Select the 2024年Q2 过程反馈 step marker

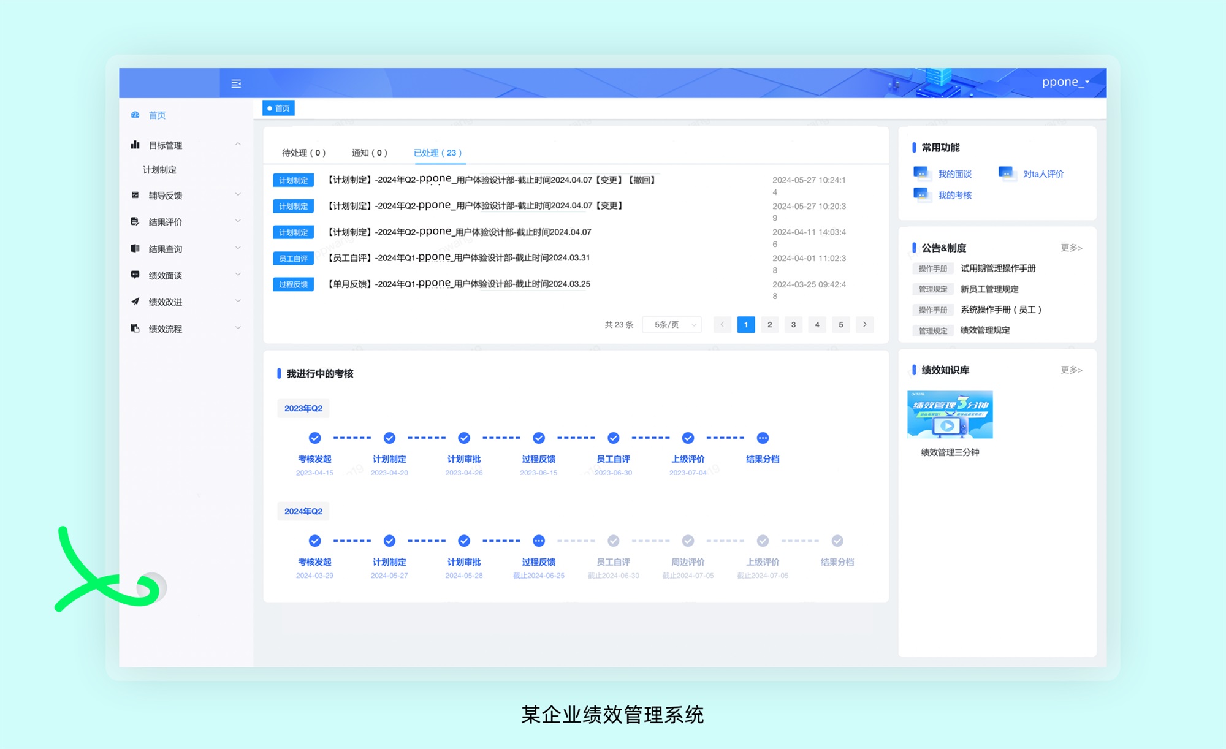click(x=539, y=541)
